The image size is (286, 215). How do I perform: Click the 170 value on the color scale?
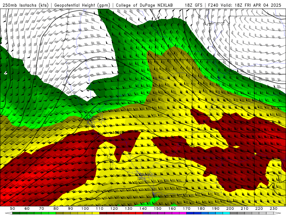click(x=187, y=209)
